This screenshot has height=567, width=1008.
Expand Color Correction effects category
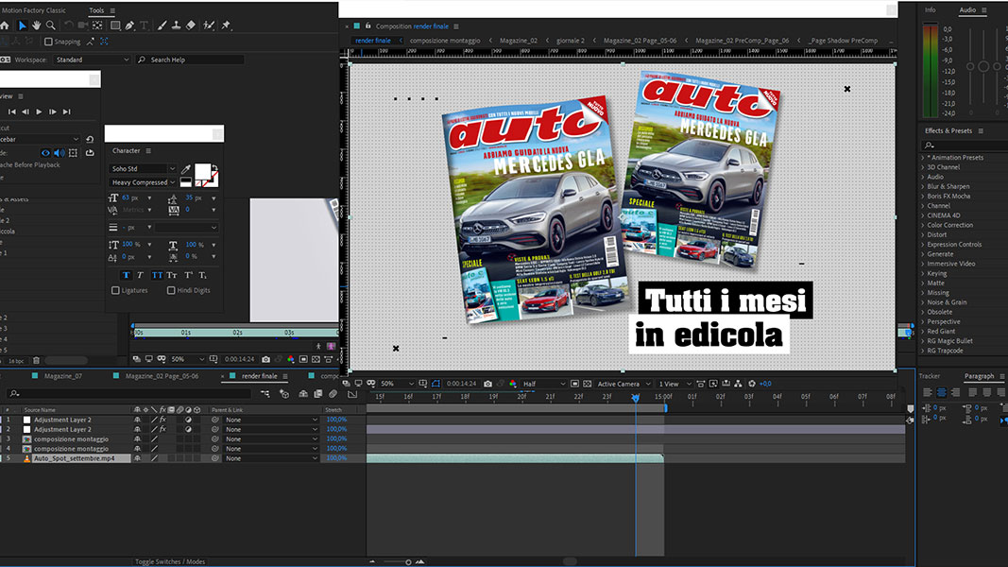[922, 225]
